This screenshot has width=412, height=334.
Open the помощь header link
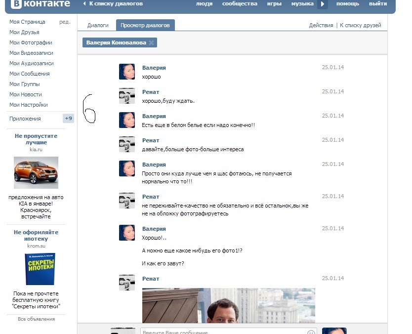(x=348, y=3)
